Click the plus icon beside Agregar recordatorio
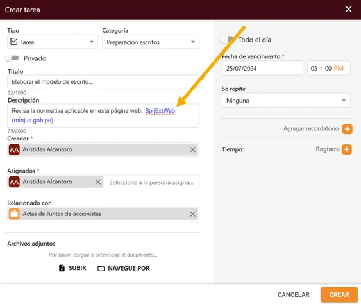361x304 pixels. pyautogui.click(x=347, y=129)
